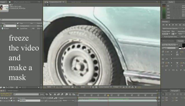Viewport: 185px width, 106px height.
Task: Expand the RAM Preview Options dropdown
Action: (173, 29)
